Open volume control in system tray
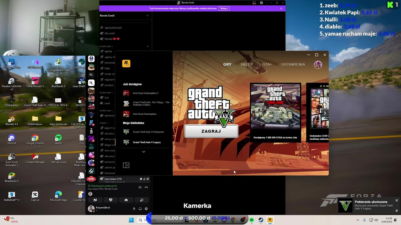Viewport: 401px width, 225px height. tap(376, 220)
